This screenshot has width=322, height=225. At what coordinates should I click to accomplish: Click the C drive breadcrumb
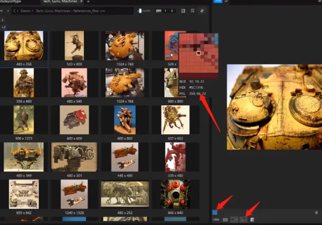(x=14, y=11)
